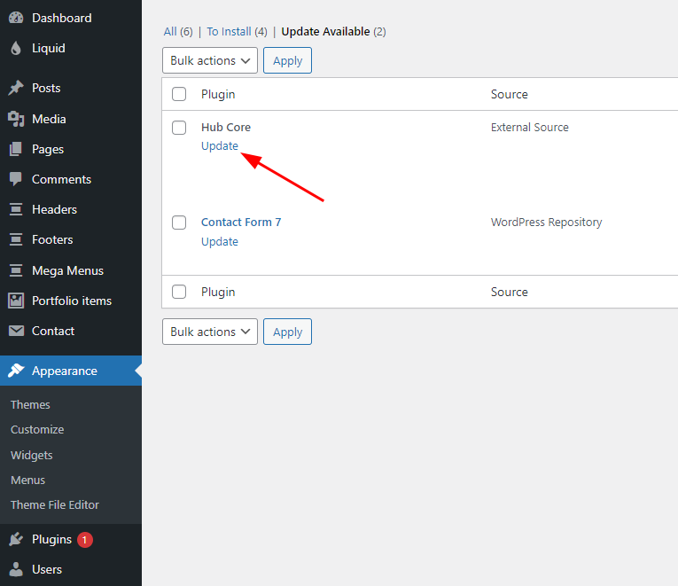Open the Plugins menu label

(x=52, y=539)
